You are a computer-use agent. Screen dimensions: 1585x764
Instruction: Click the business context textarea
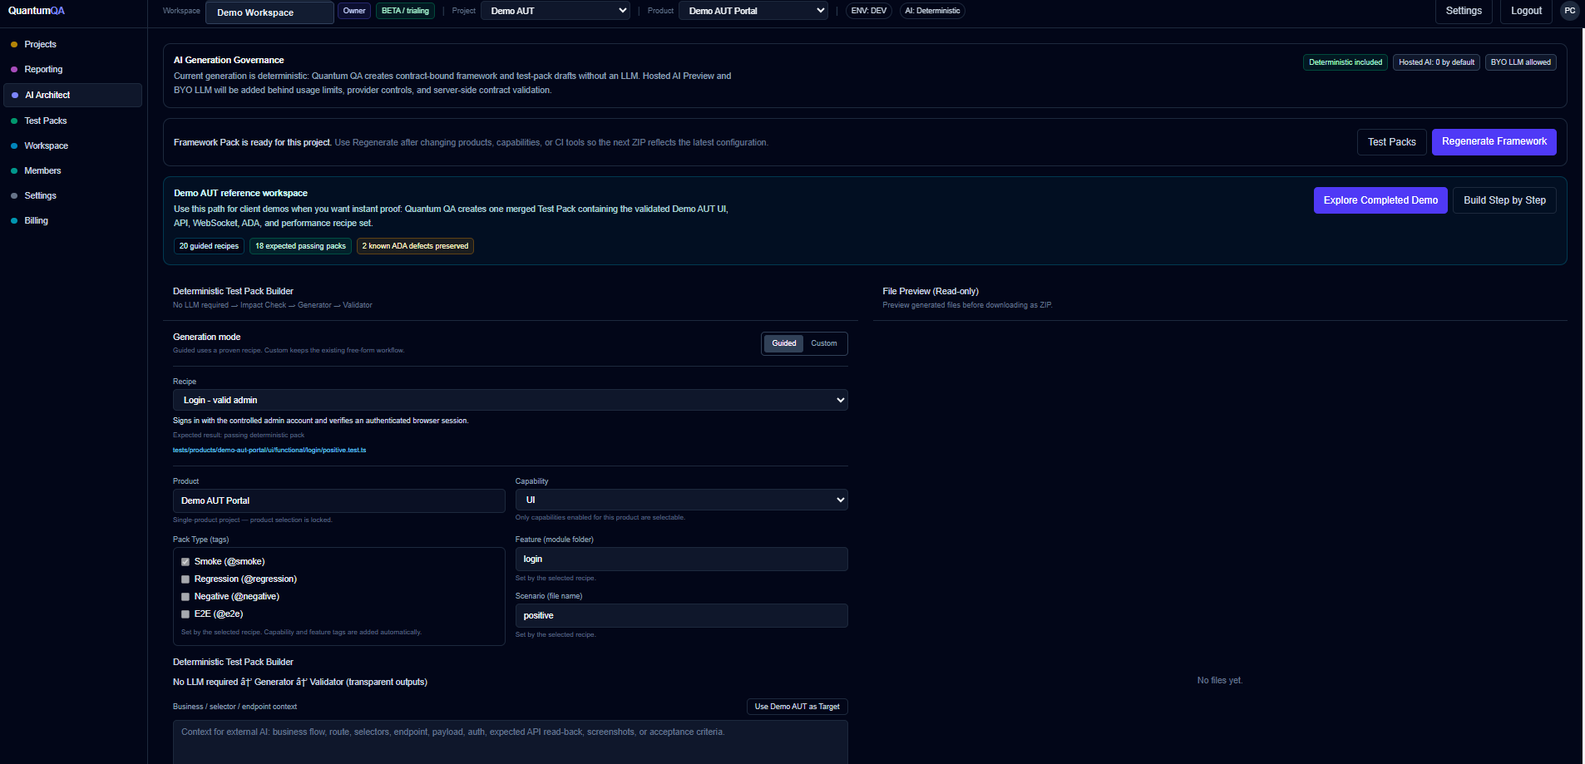click(511, 742)
